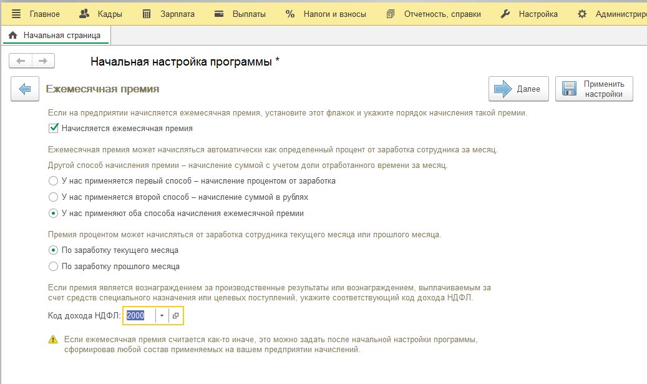Viewport: 647px width, 384px height.
Task: Click the Администрирование gear icon
Action: (582, 14)
